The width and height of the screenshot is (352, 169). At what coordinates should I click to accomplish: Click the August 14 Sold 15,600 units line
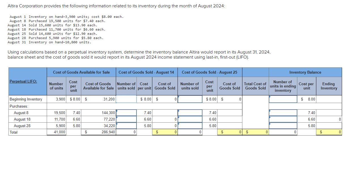tap(52, 25)
